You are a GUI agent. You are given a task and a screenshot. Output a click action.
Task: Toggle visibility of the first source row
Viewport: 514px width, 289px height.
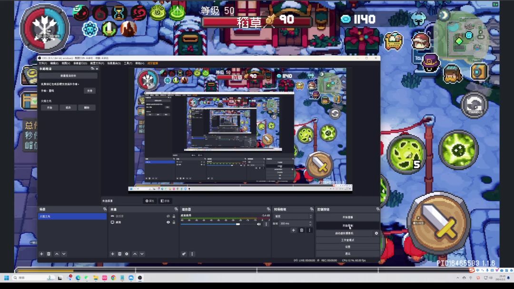pos(168,216)
